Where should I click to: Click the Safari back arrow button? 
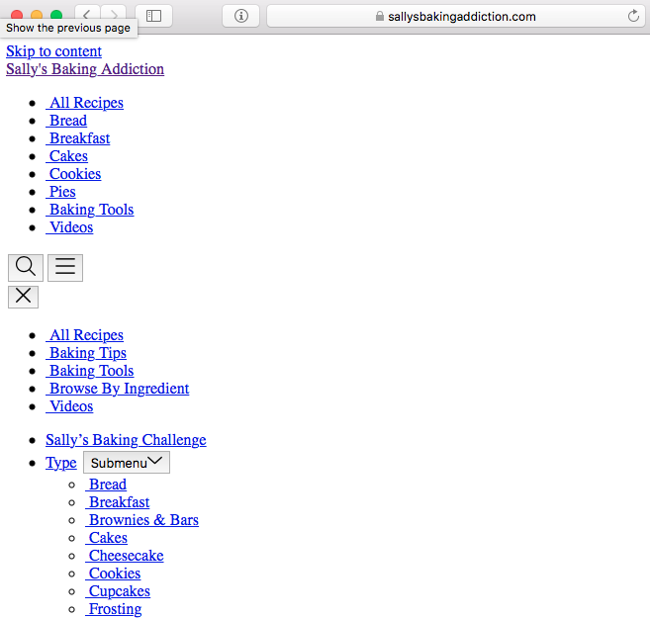click(87, 16)
